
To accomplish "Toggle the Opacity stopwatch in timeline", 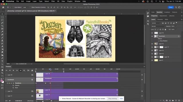I will pyautogui.click(x=13, y=86).
